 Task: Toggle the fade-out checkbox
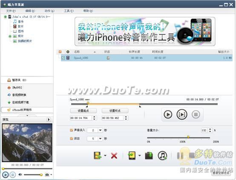[71, 138]
